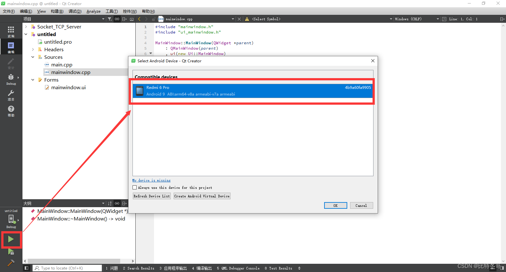
Task: Click the green Run button
Action: tap(11, 239)
